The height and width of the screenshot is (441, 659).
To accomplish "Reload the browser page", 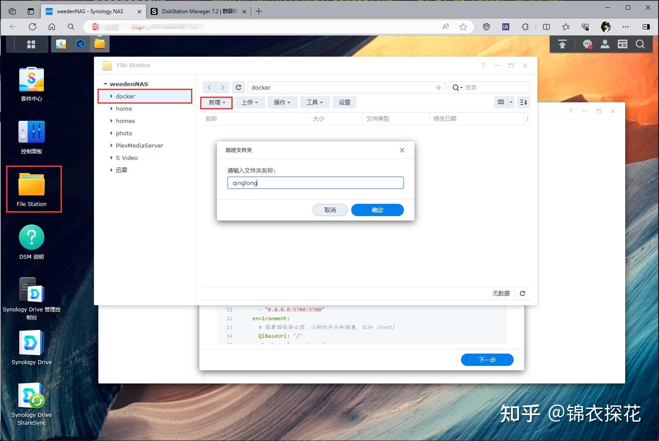I will pos(32,27).
